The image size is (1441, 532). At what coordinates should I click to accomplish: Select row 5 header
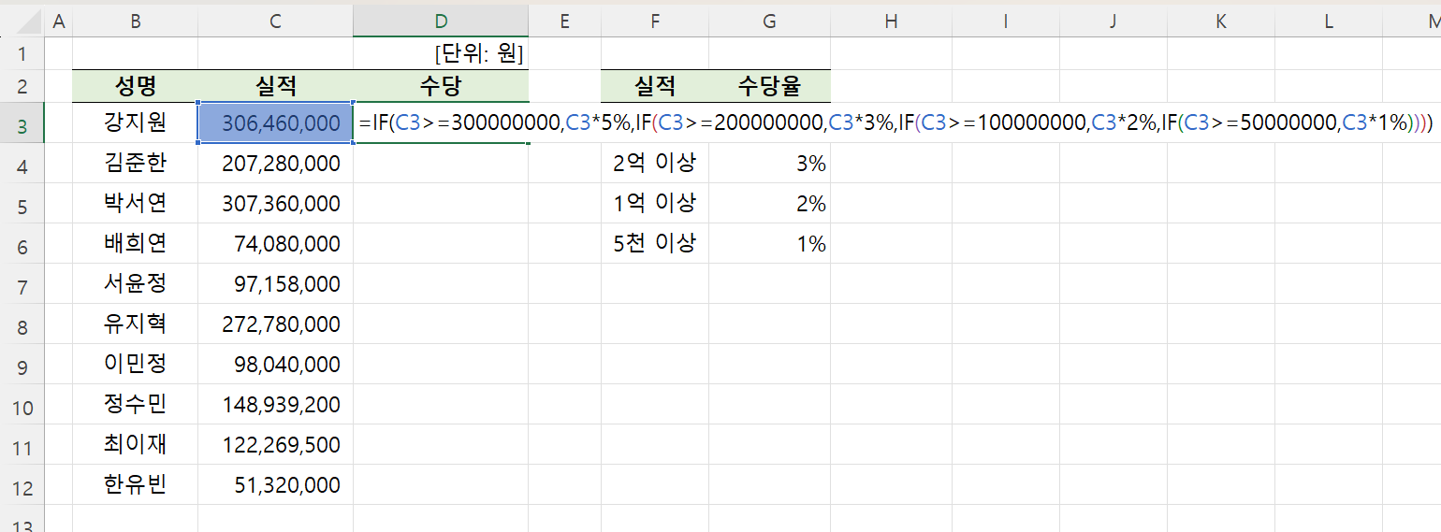(x=22, y=204)
